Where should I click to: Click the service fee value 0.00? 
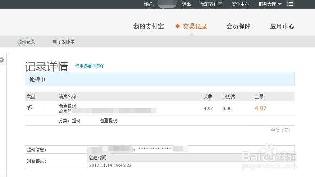point(227,109)
